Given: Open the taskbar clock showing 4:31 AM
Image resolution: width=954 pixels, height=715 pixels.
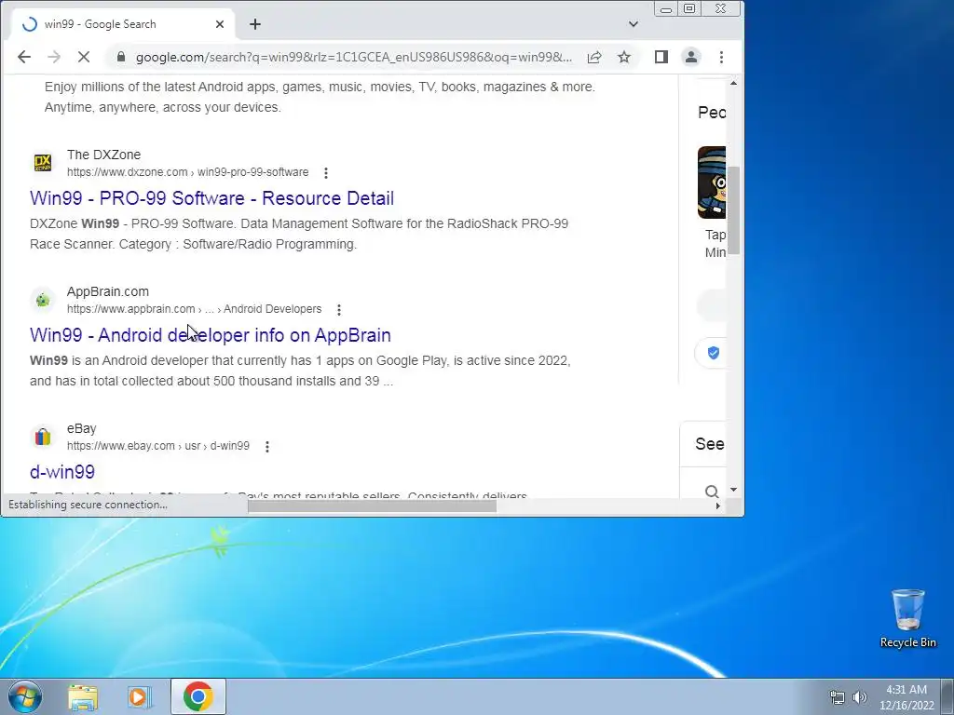Looking at the screenshot, I should (906, 697).
